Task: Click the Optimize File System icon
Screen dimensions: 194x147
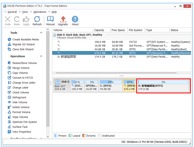Action: (9, 122)
